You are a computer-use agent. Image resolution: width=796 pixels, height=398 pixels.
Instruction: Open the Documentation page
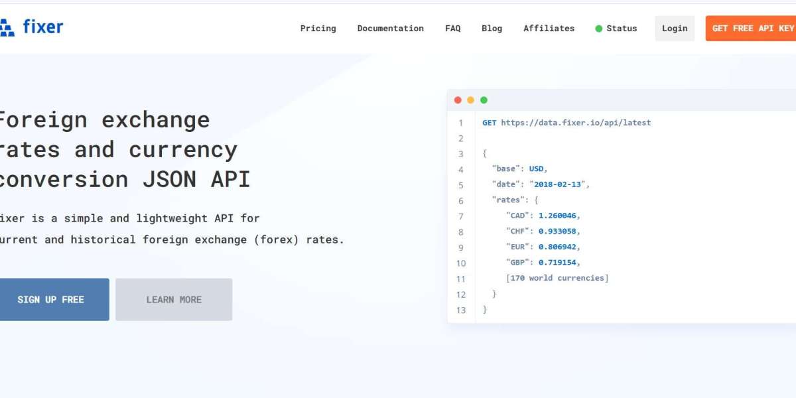coord(391,29)
